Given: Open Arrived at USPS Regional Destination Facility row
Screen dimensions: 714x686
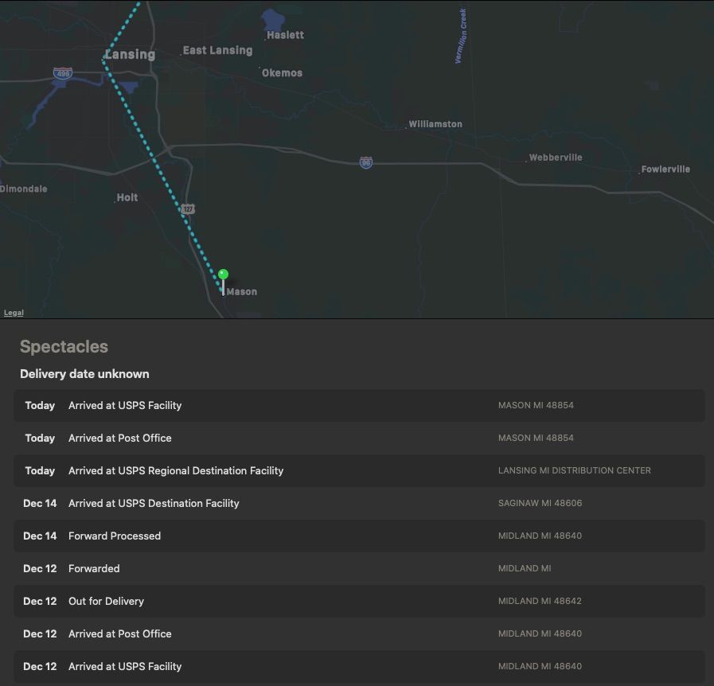Looking at the screenshot, I should click(359, 471).
